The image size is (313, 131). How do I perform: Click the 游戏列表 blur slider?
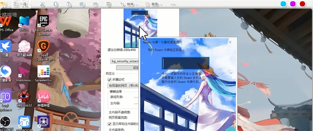click(x=136, y=97)
